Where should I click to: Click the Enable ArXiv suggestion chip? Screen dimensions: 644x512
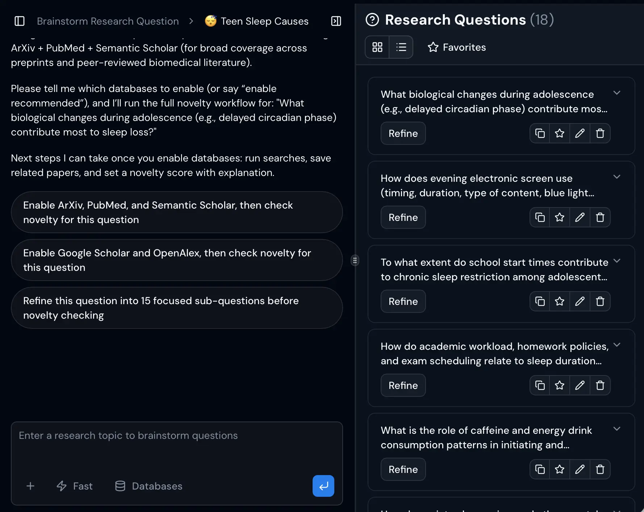176,212
